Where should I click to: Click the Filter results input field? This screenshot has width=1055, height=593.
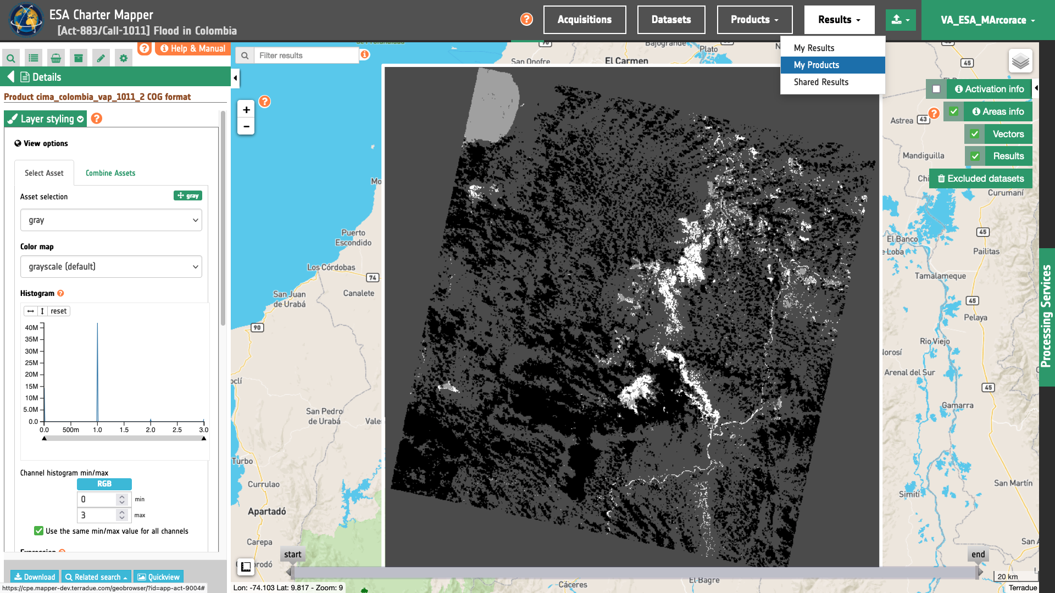[306, 55]
